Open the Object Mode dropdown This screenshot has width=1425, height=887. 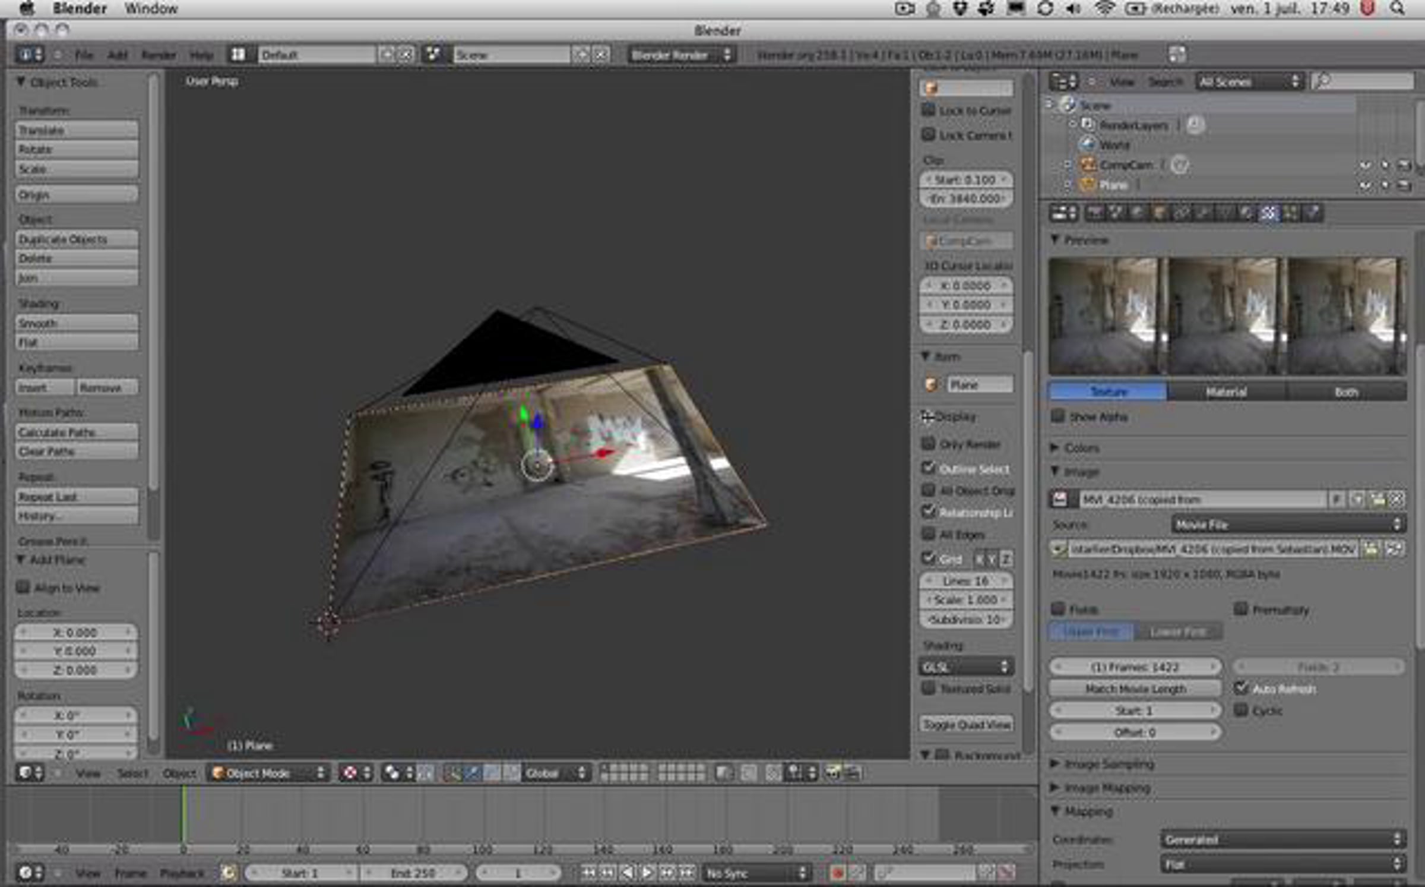click(x=268, y=773)
